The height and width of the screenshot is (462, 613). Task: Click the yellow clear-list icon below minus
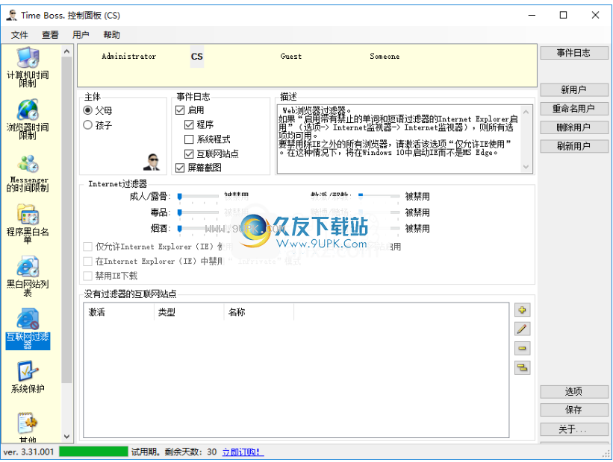(x=523, y=367)
